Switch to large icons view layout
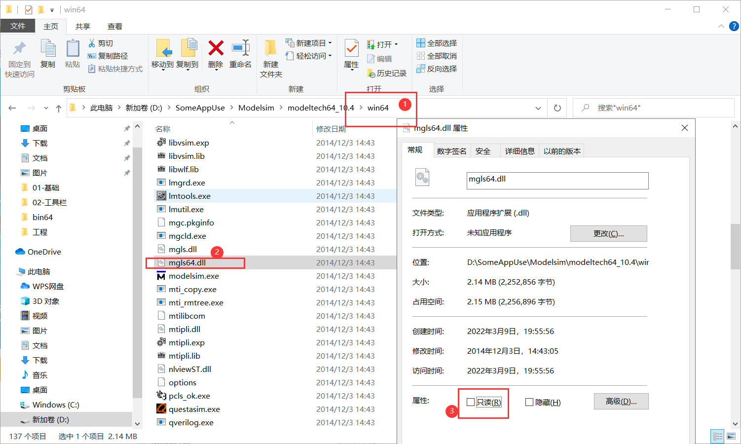Viewport: 741px width, 444px height. pos(731,436)
